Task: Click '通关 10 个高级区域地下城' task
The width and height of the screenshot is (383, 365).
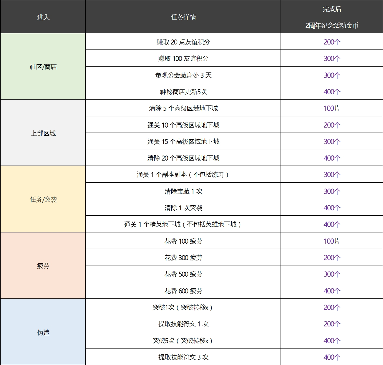Action: coord(183,125)
